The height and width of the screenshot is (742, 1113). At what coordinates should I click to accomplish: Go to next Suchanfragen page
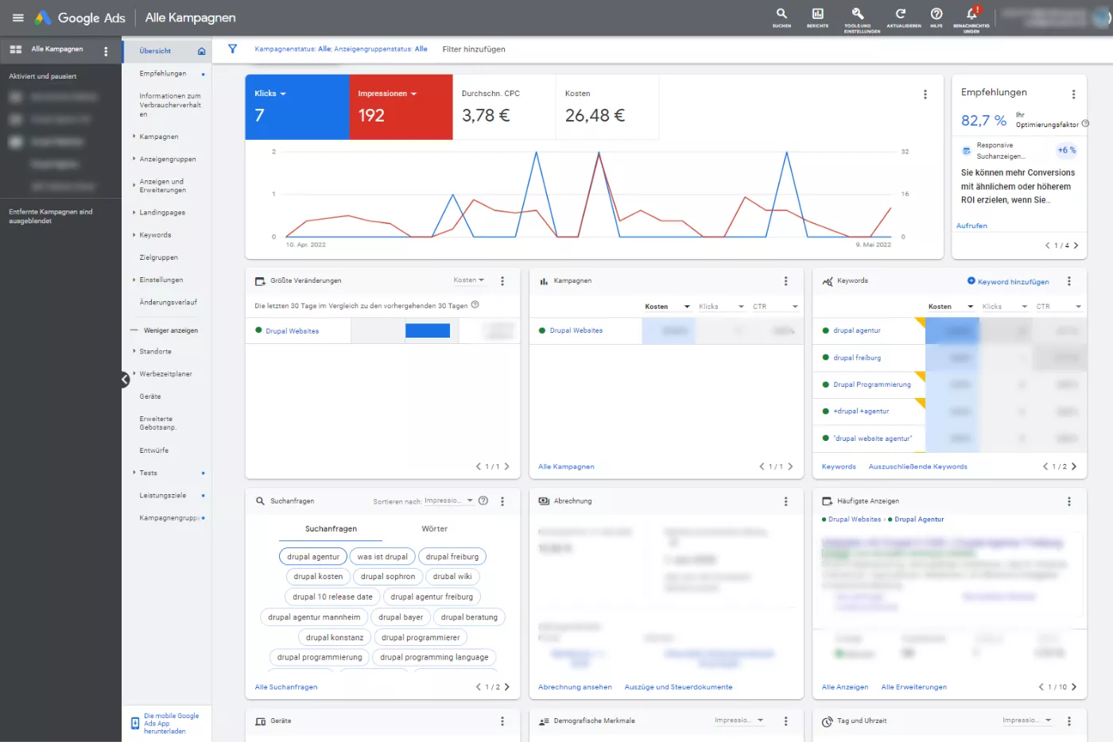(x=506, y=687)
